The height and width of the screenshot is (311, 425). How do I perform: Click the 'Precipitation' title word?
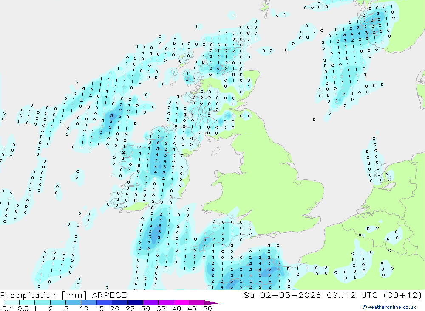pyautogui.click(x=28, y=295)
